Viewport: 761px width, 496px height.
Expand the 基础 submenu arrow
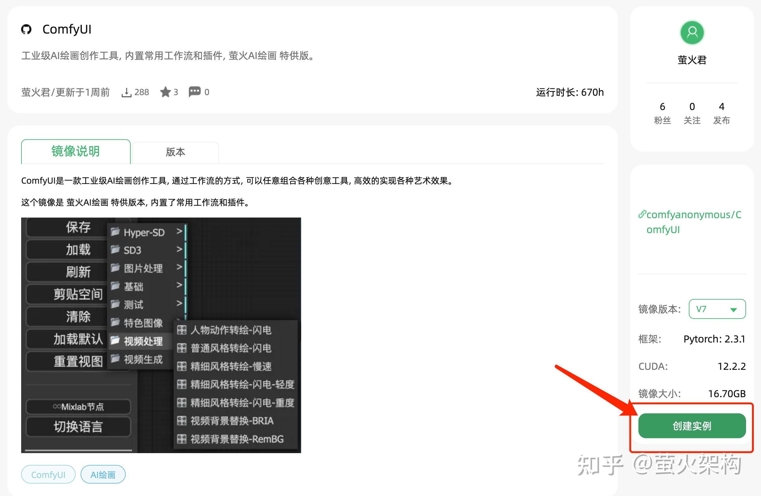180,286
